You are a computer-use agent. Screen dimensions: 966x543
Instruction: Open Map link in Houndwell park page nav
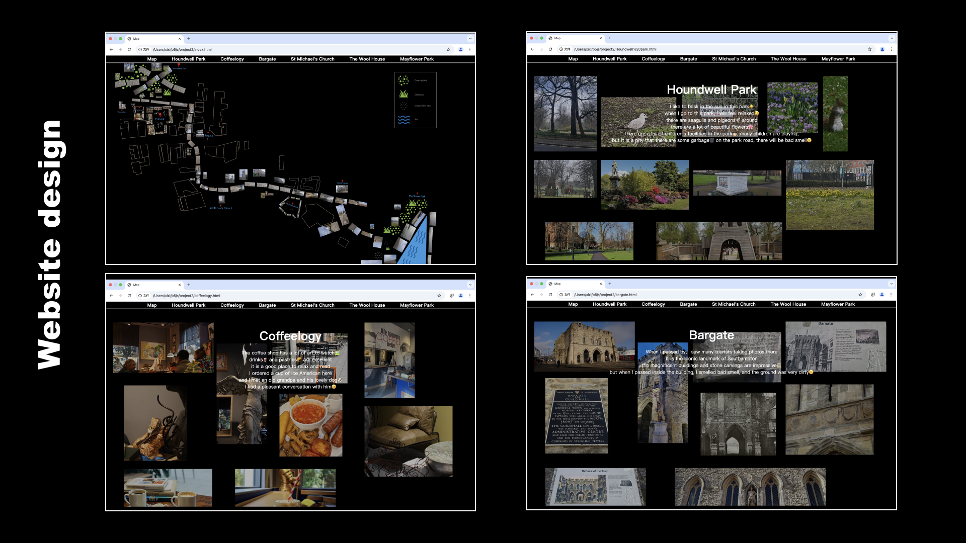pos(573,59)
